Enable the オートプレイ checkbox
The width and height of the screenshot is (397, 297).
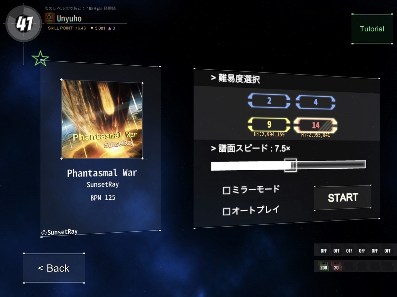coord(227,212)
